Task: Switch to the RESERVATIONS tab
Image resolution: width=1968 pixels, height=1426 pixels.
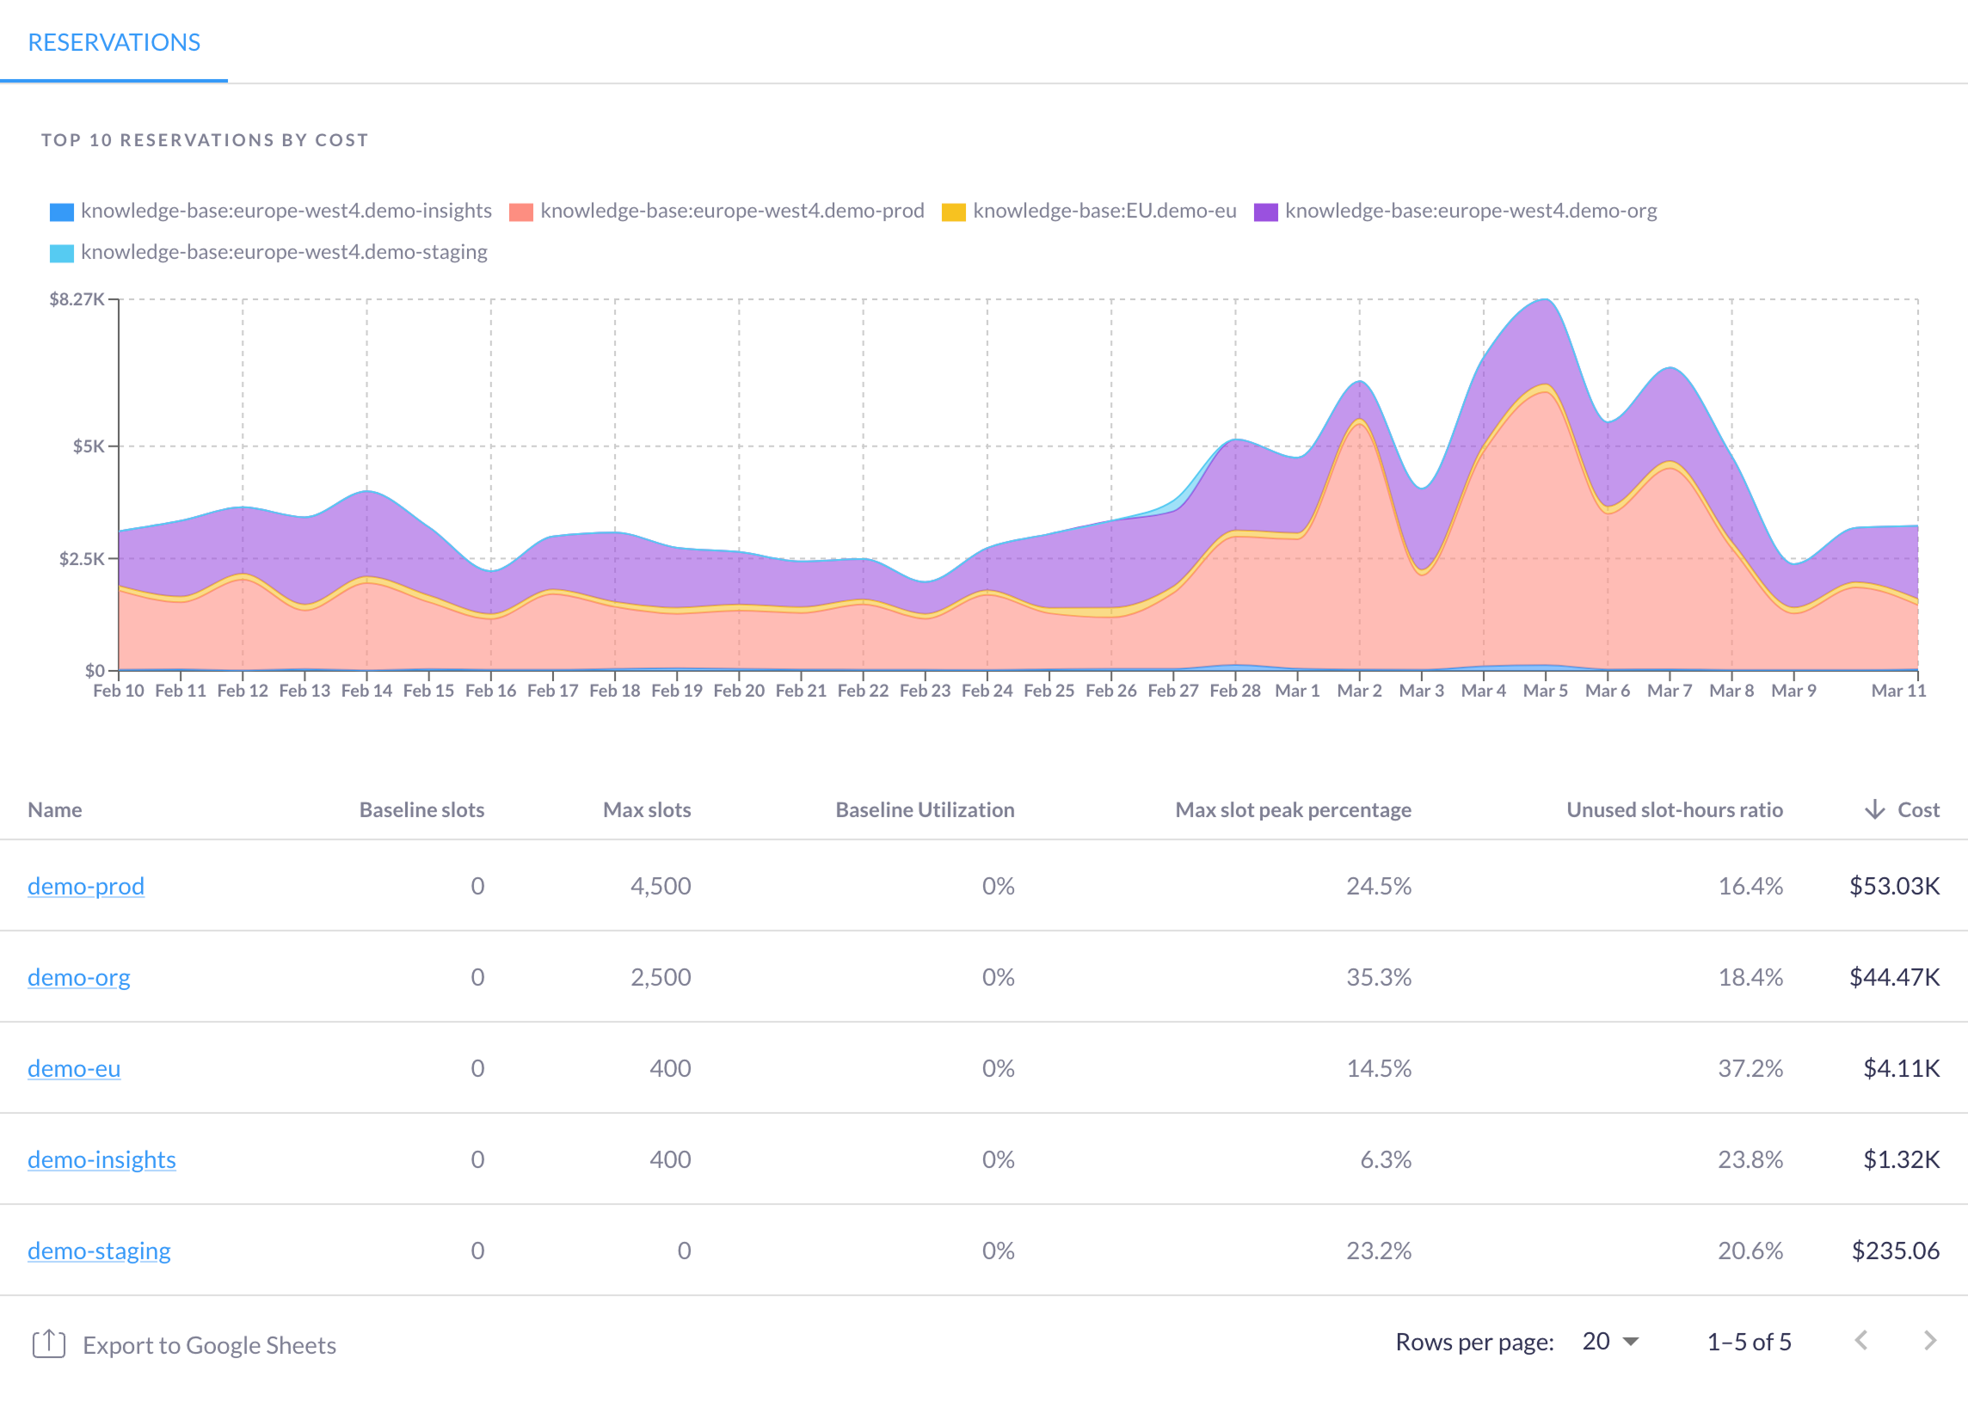Action: point(114,40)
